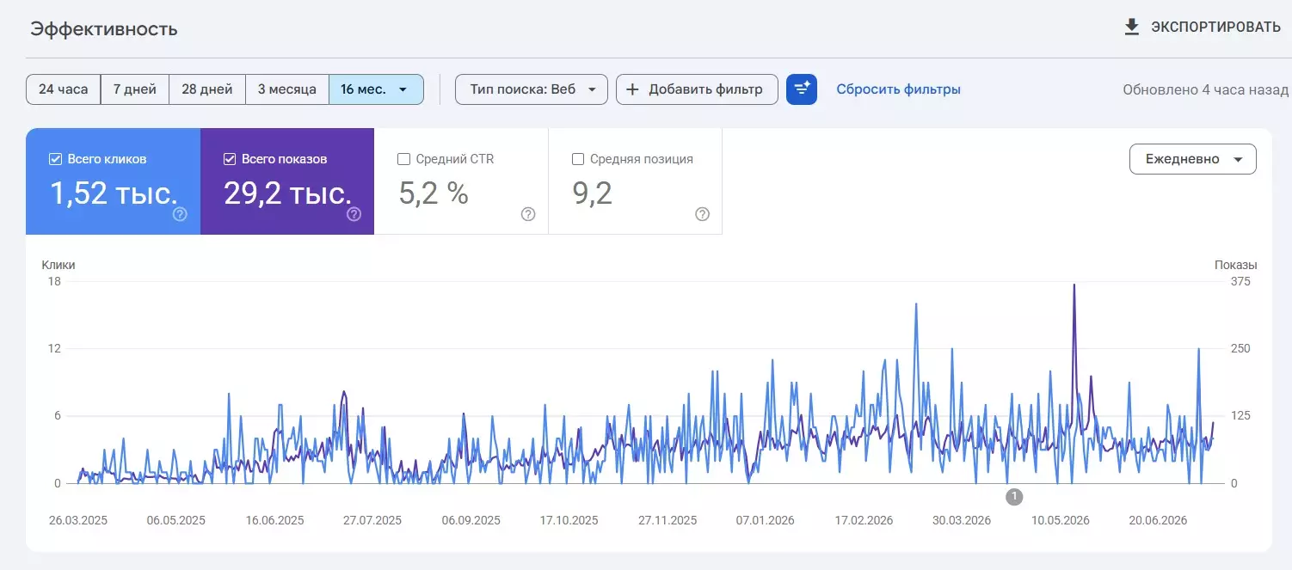The width and height of the screenshot is (1292, 570).
Task: Select the 7 дней range tab
Action: pyautogui.click(x=135, y=89)
